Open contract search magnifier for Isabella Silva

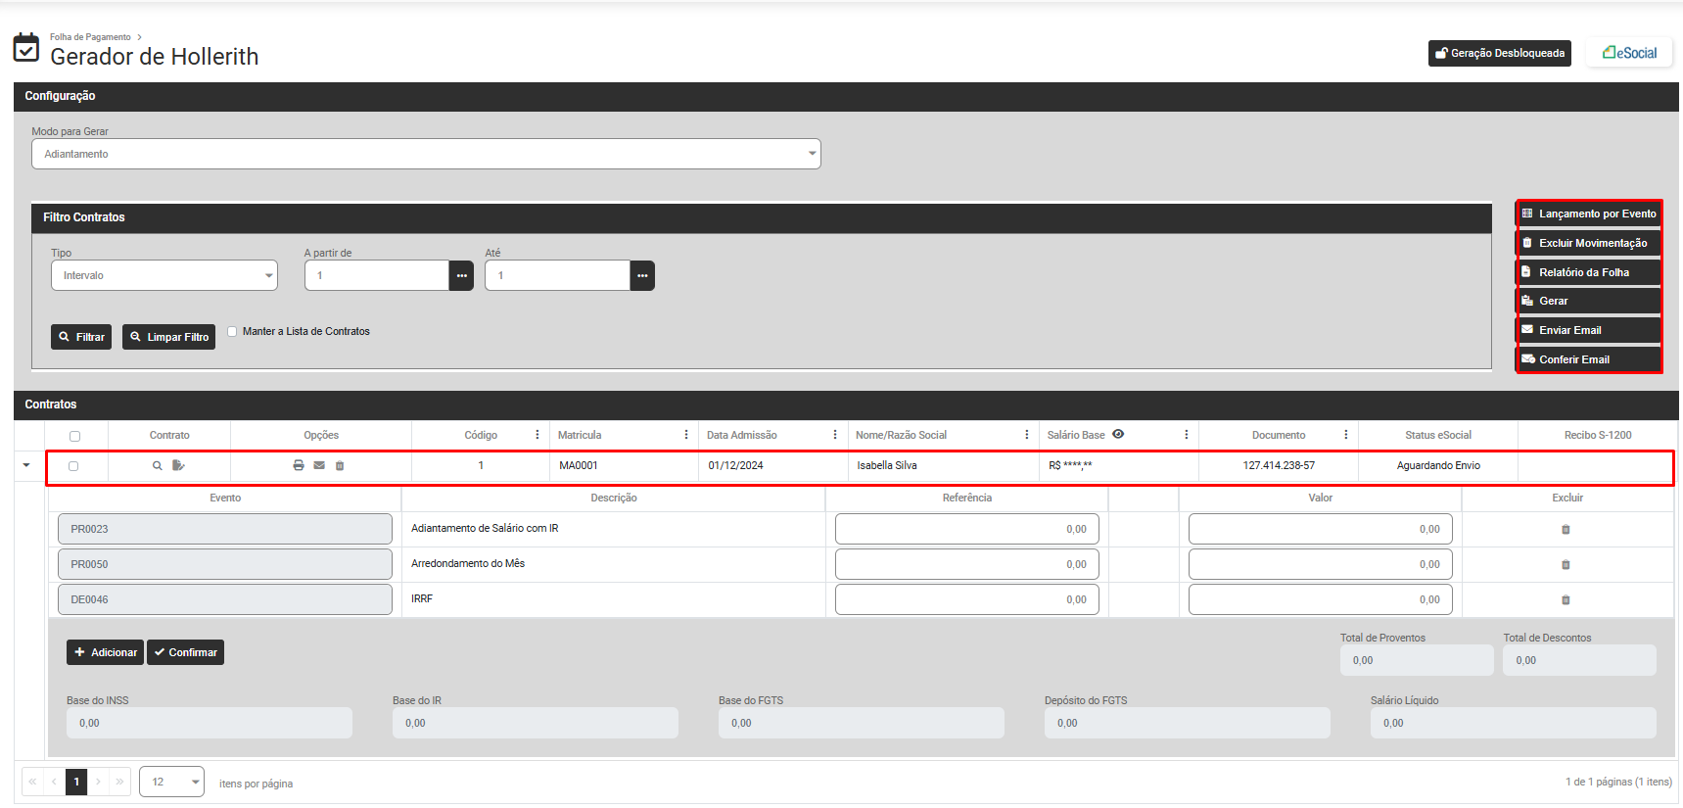pyautogui.click(x=157, y=466)
